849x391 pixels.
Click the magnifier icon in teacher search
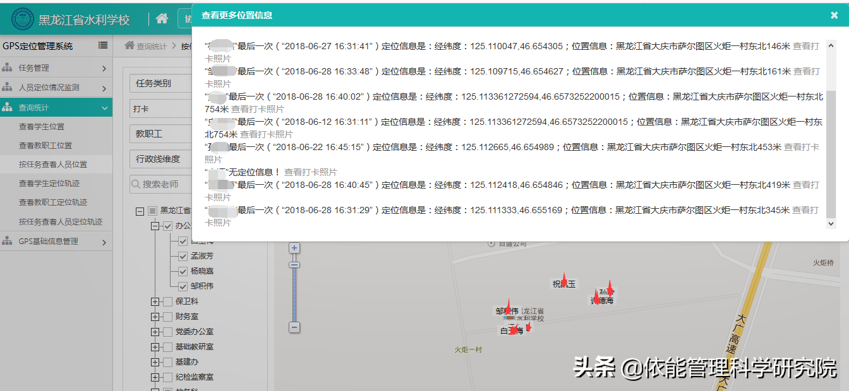pos(135,184)
